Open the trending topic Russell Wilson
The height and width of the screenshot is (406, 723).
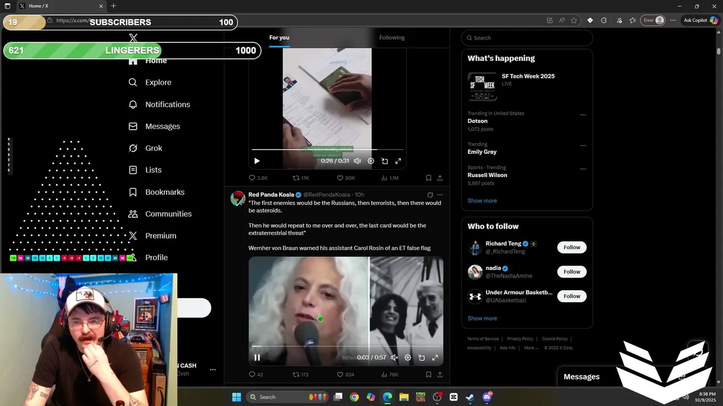tap(487, 175)
